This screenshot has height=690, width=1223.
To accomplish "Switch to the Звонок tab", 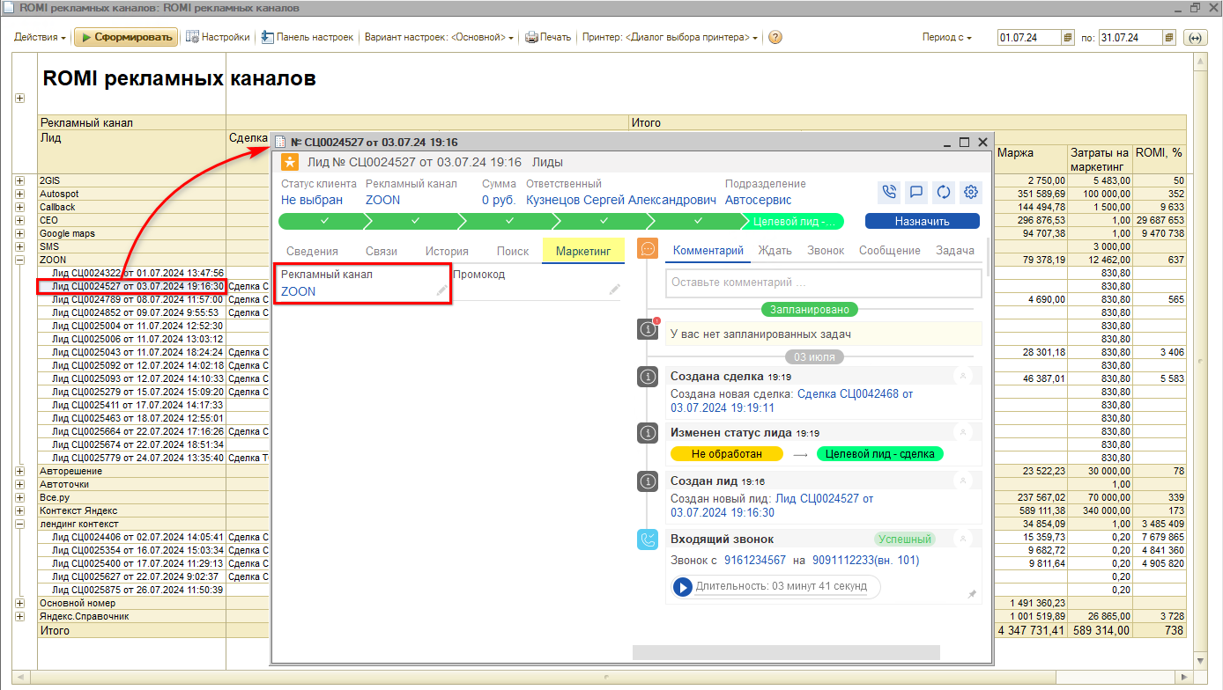I will point(826,251).
